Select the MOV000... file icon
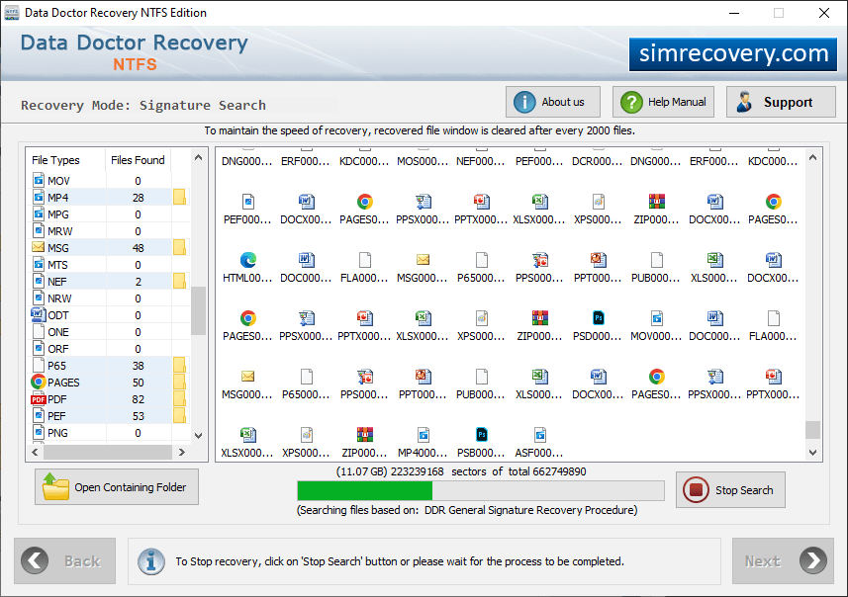 (657, 318)
